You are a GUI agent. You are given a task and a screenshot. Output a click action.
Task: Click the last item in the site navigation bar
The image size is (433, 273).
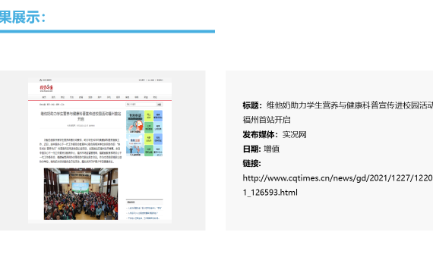pyautogui.click(x=155, y=97)
